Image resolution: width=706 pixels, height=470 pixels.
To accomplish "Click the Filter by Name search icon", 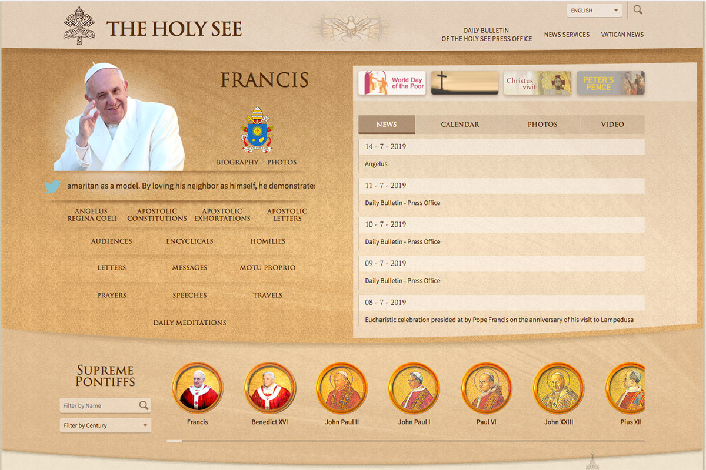I will [144, 405].
